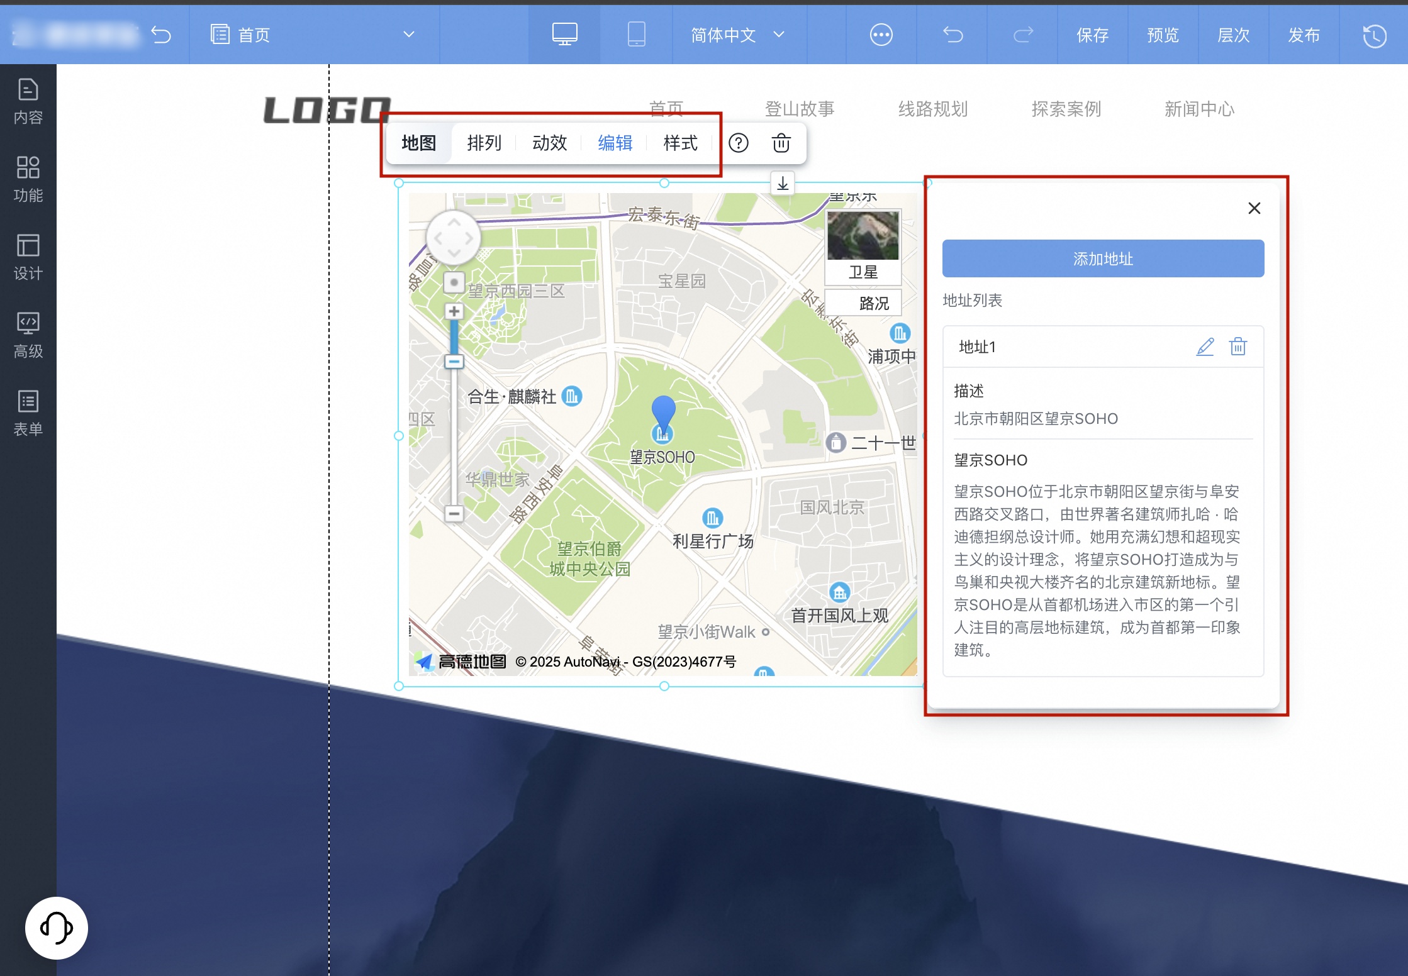Image resolution: width=1408 pixels, height=976 pixels.
Task: Edit 地址1 with the pencil icon
Action: 1205,347
